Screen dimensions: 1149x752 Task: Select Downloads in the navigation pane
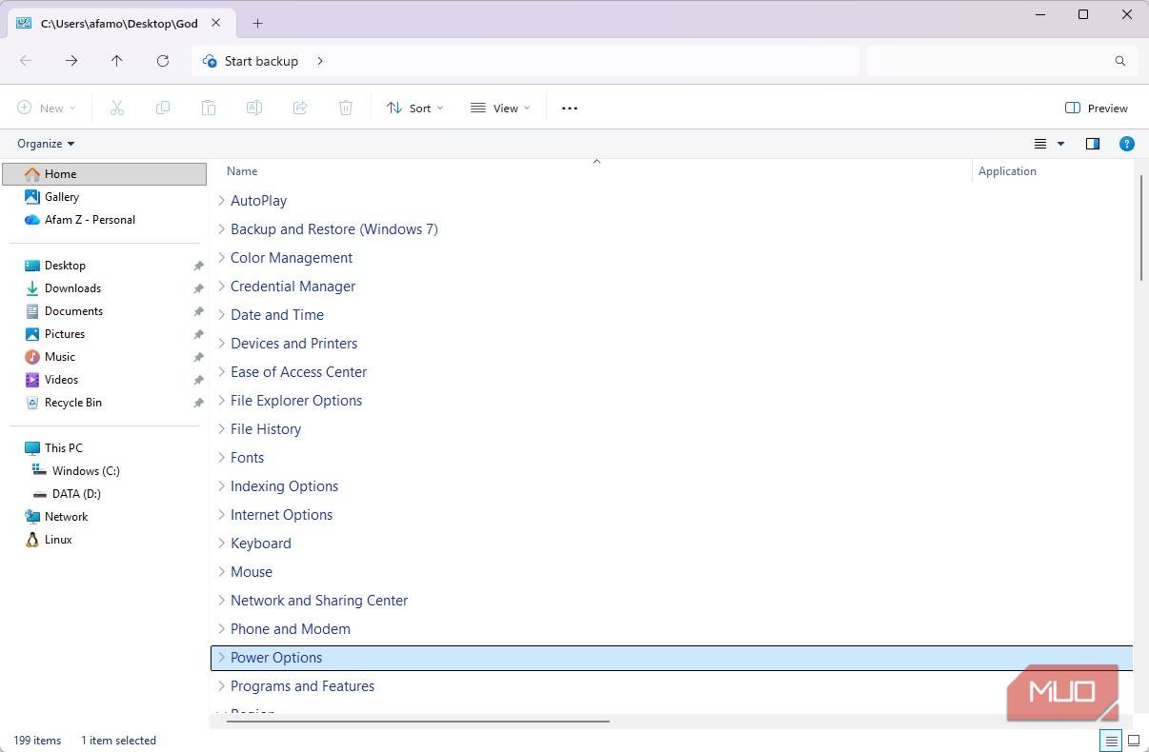point(72,288)
